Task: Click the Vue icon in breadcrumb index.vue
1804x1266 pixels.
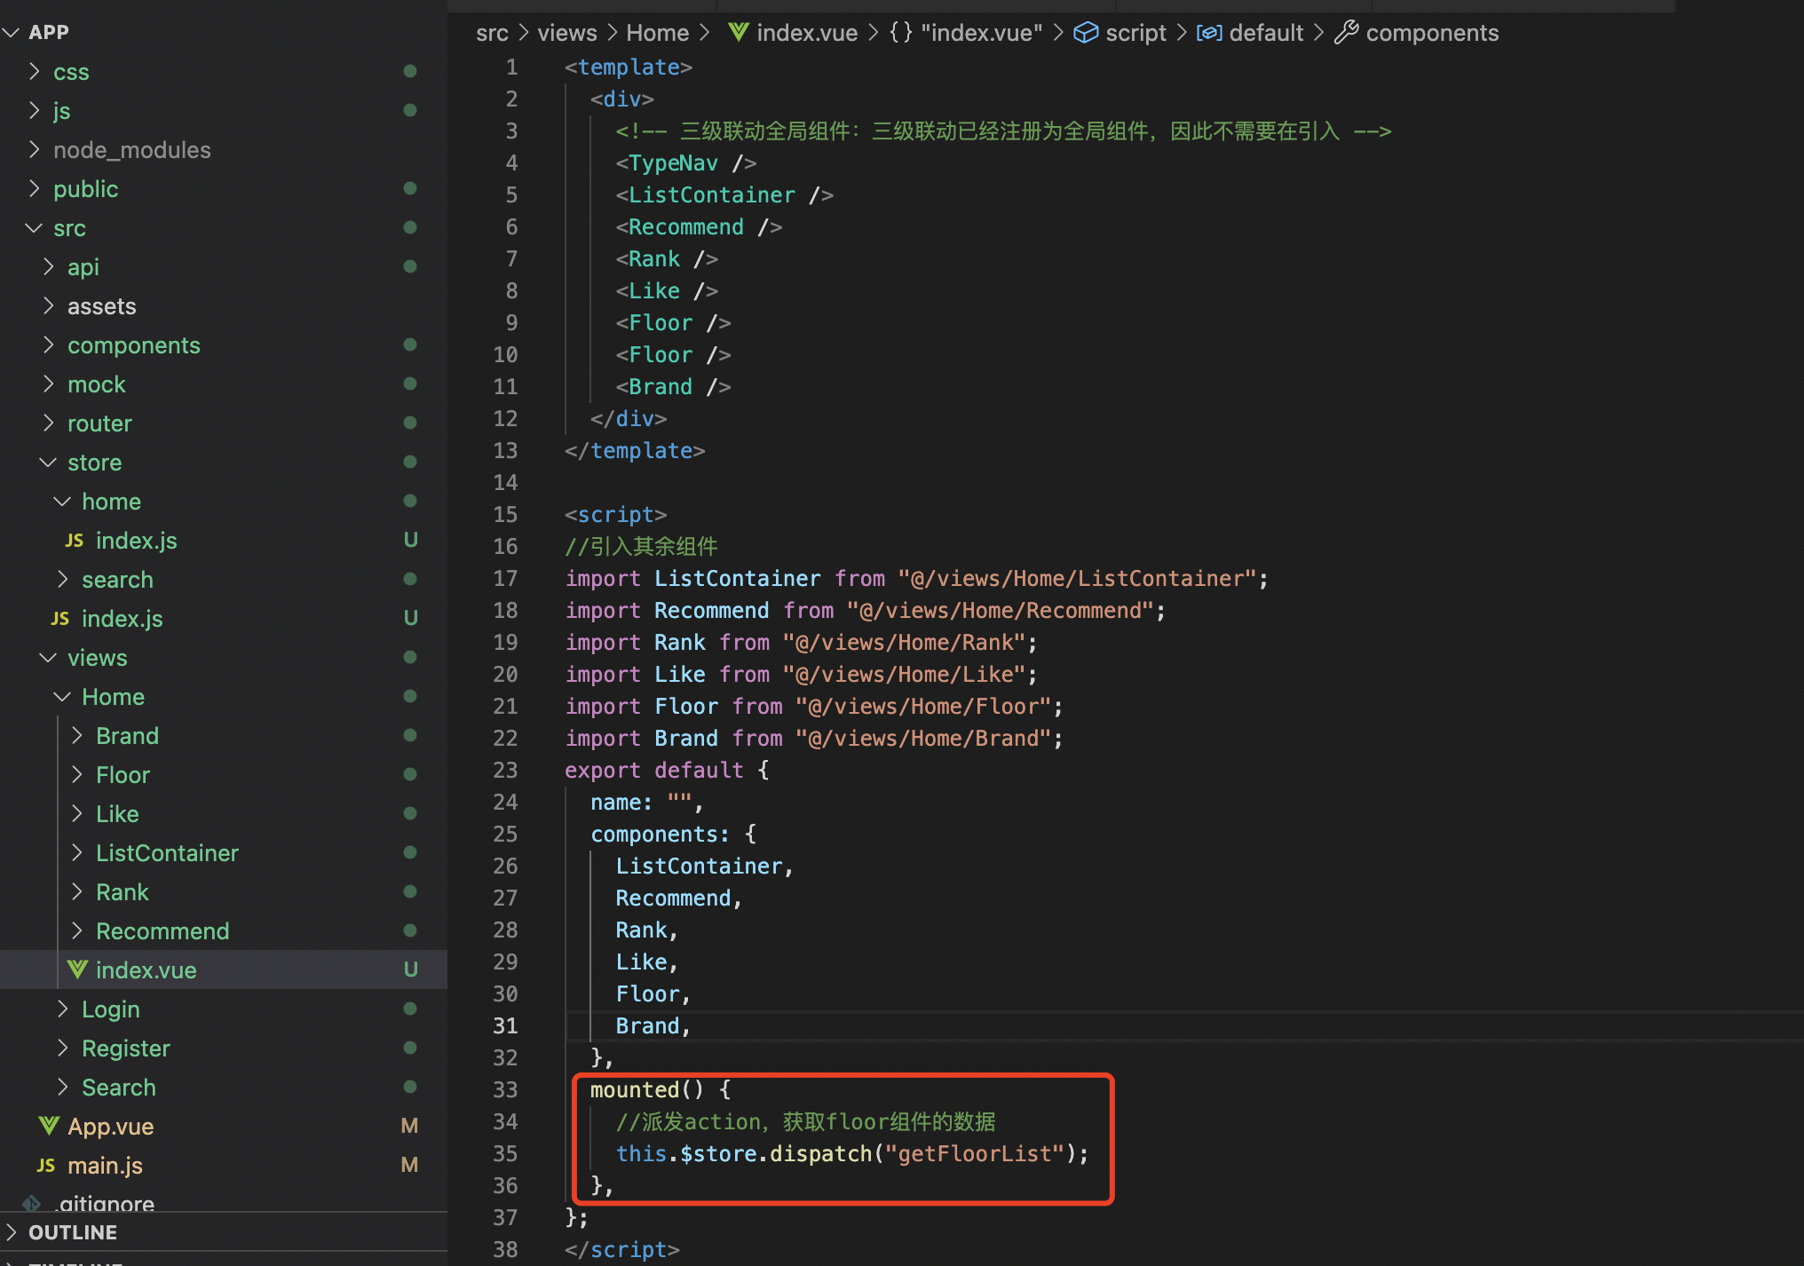Action: (x=738, y=33)
